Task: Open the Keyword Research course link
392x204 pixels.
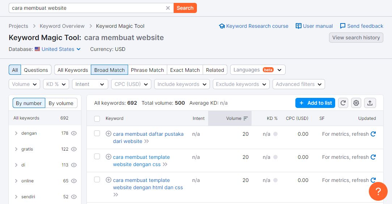Action: coord(254,26)
